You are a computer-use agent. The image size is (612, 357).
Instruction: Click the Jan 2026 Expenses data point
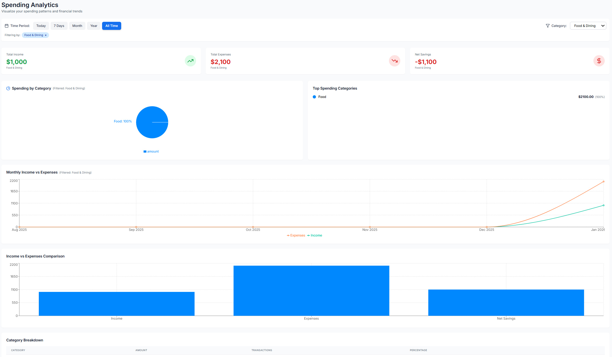603,182
